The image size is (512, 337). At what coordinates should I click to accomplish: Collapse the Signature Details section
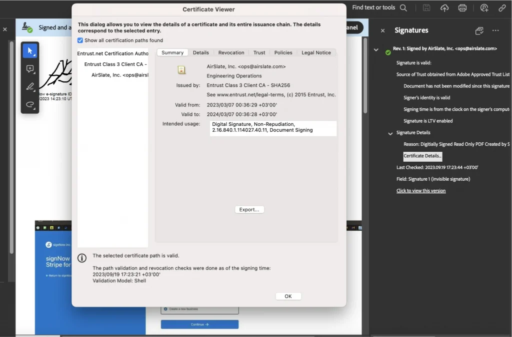391,133
